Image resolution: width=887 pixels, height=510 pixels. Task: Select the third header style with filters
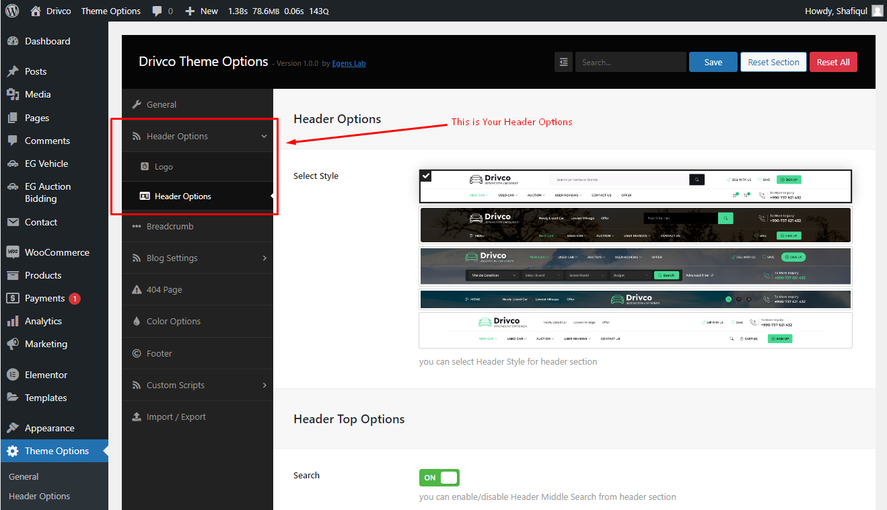[635, 266]
